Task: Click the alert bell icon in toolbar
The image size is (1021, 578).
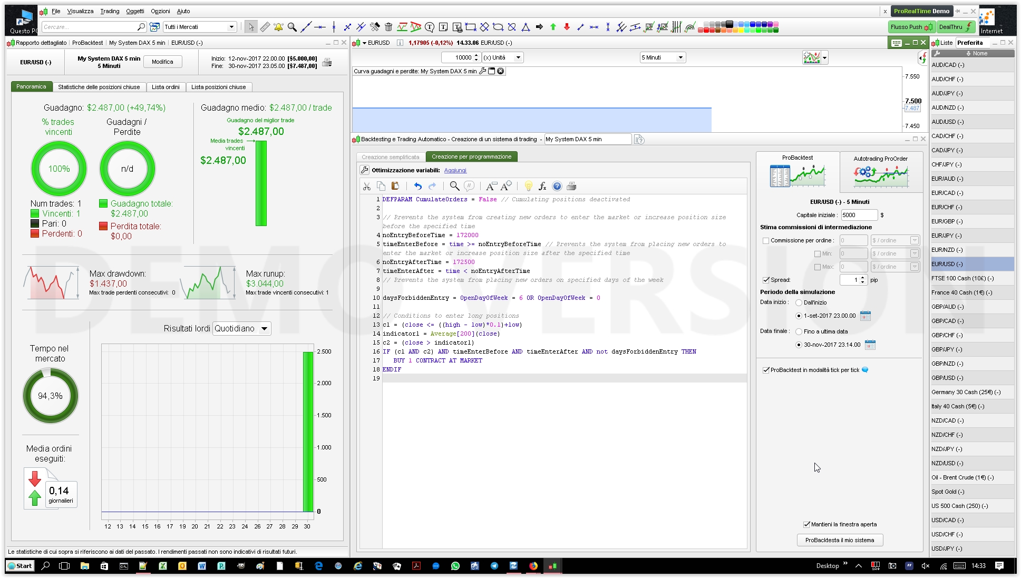Action: [278, 27]
